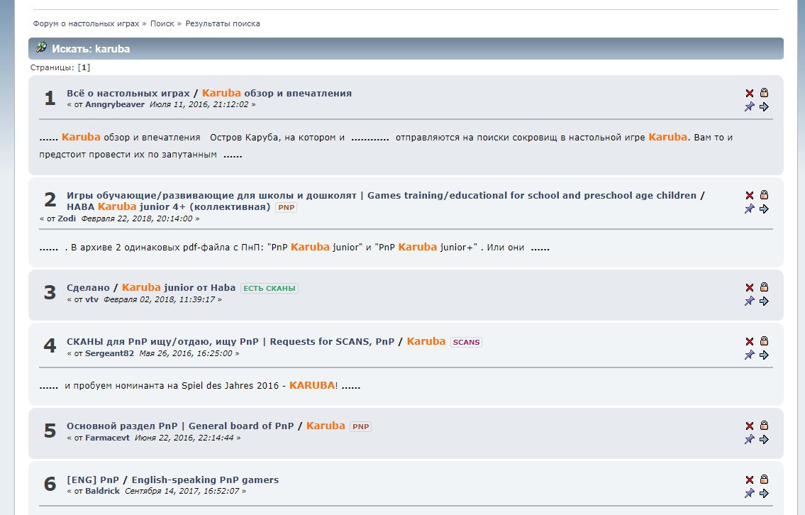Open the 'Поиск' breadcrumb link

162,23
